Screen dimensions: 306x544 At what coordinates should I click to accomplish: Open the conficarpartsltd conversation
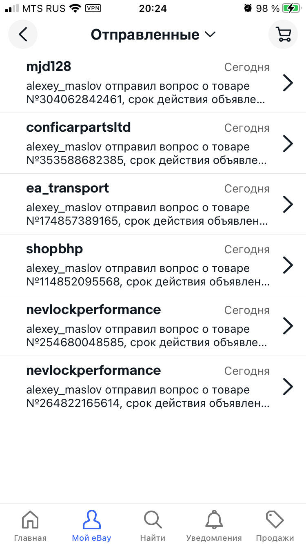pos(147,144)
